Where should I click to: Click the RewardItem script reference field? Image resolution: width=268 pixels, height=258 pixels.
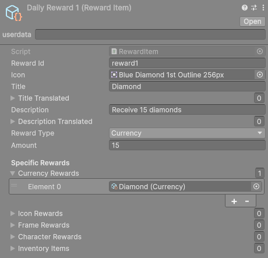pos(187,51)
